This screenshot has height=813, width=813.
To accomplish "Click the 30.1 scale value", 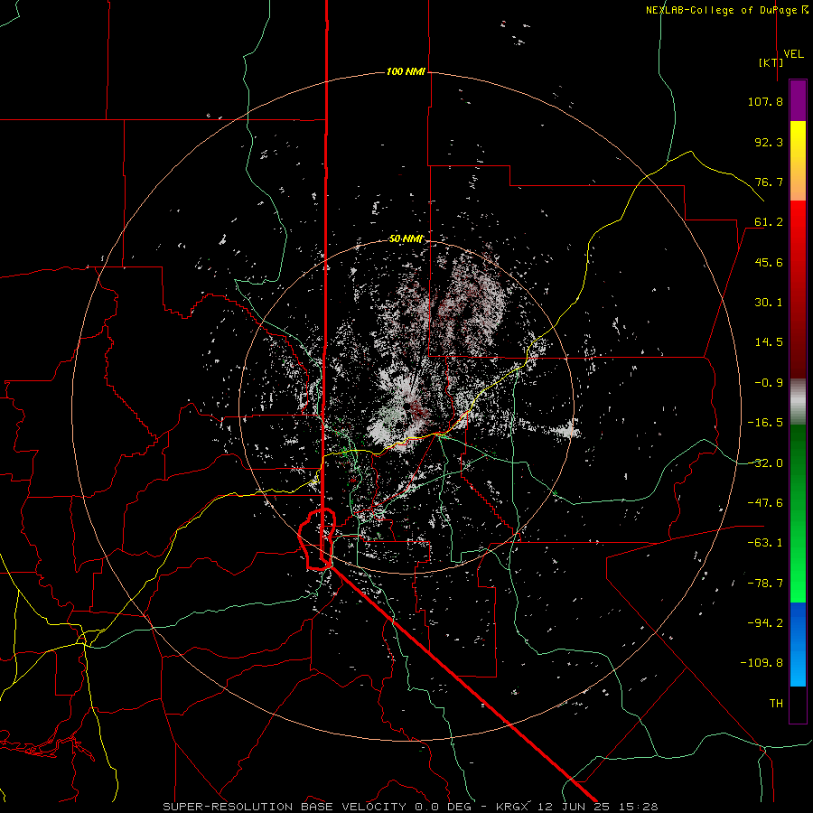I will click(769, 303).
